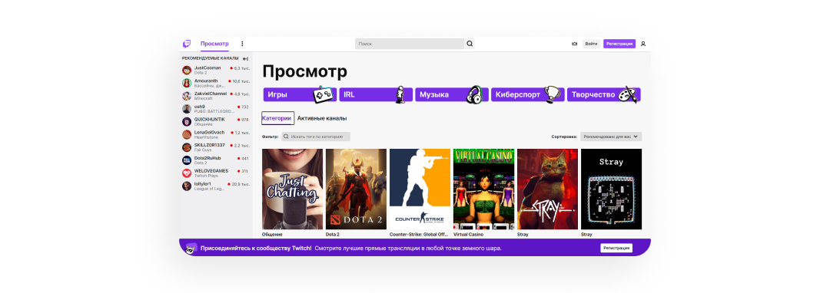This screenshot has height=293, width=830.
Task: Open sorting dropdown Рекомендовано для вас
Action: coord(611,137)
